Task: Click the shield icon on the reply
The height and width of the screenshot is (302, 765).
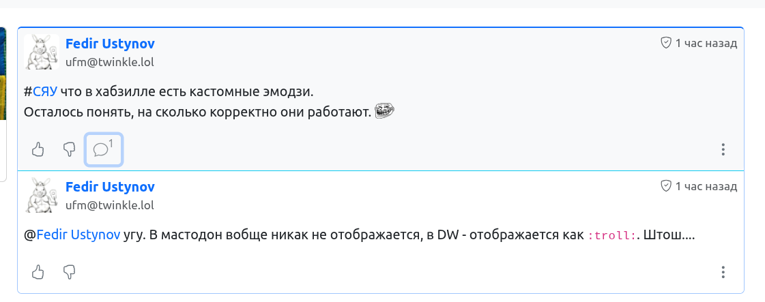Action: pyautogui.click(x=666, y=186)
